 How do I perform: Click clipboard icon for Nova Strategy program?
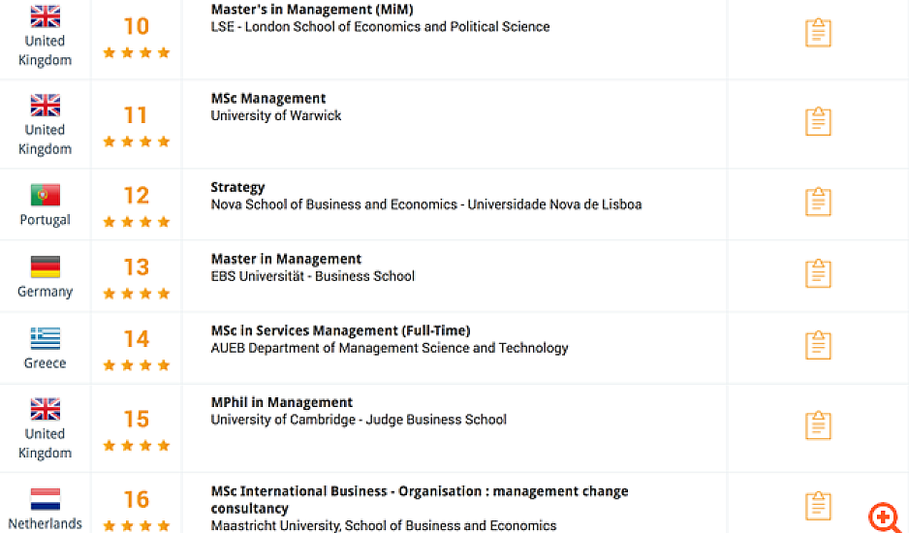[x=818, y=201]
